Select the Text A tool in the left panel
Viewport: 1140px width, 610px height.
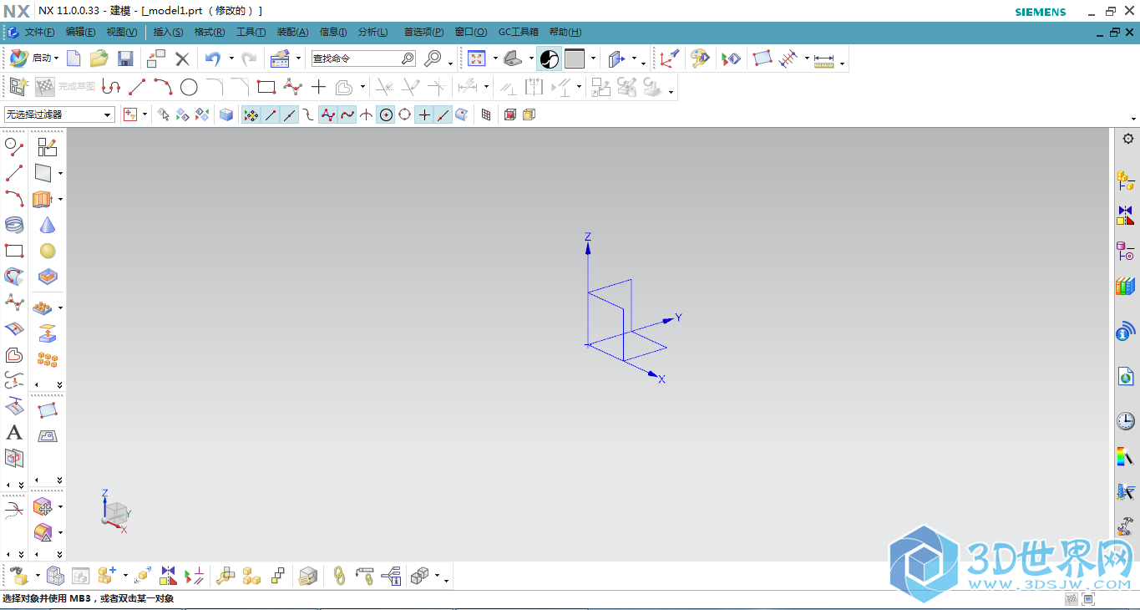tap(14, 432)
